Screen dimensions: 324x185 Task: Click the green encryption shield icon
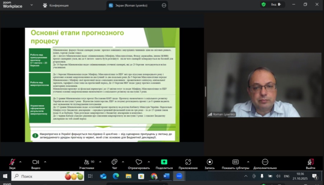264,5
